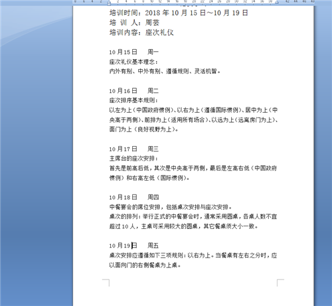
Task: Place cursor on the 10月16日 周二 heading
Action: [x=134, y=91]
